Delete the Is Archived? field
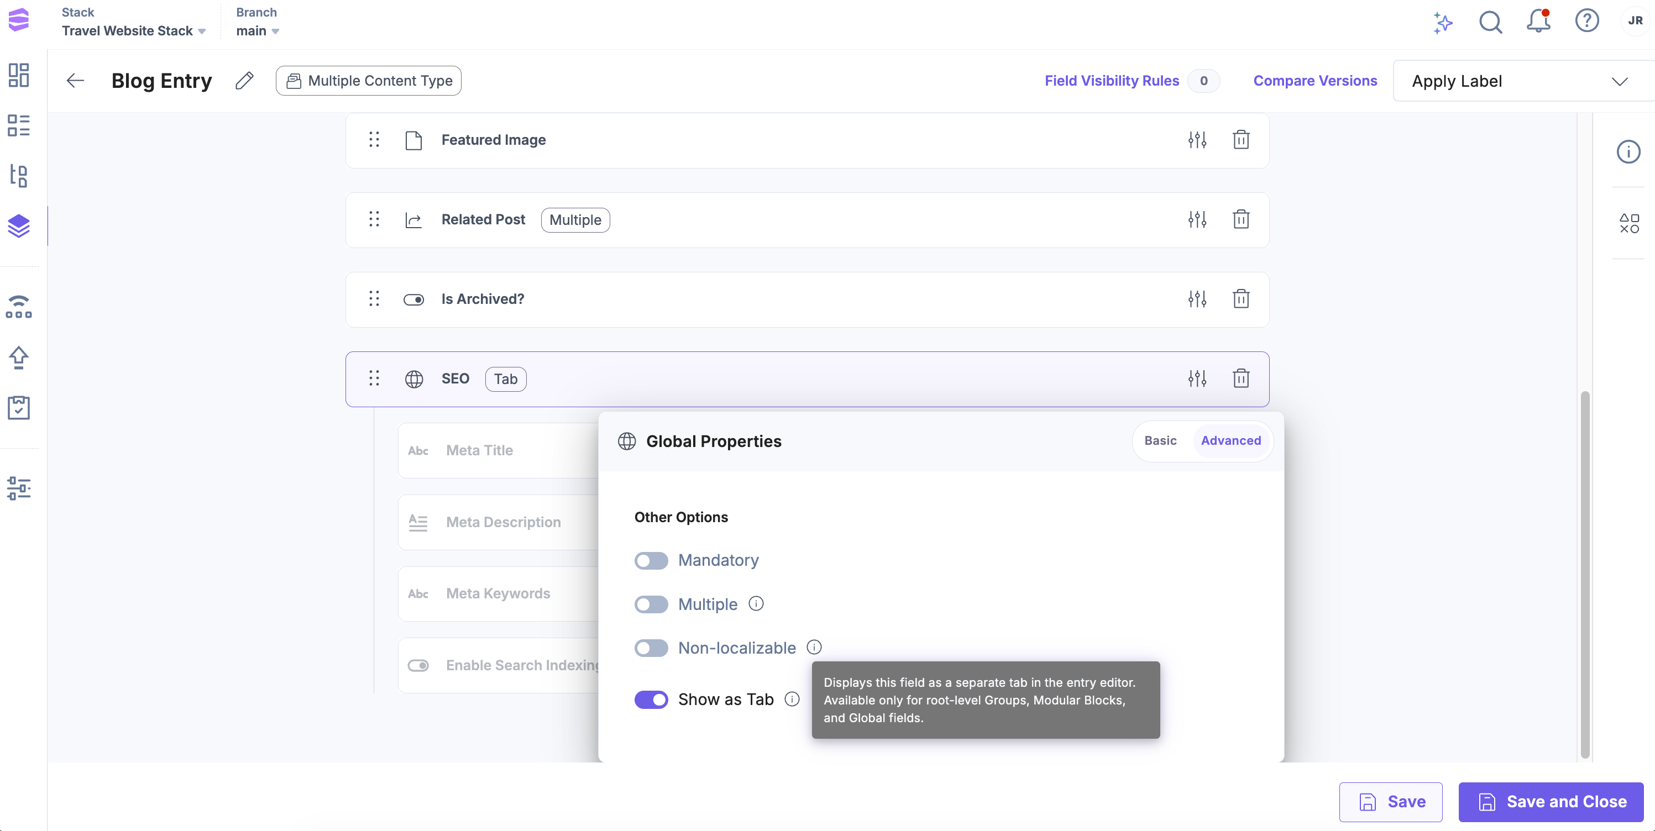The height and width of the screenshot is (831, 1655). [x=1240, y=299]
